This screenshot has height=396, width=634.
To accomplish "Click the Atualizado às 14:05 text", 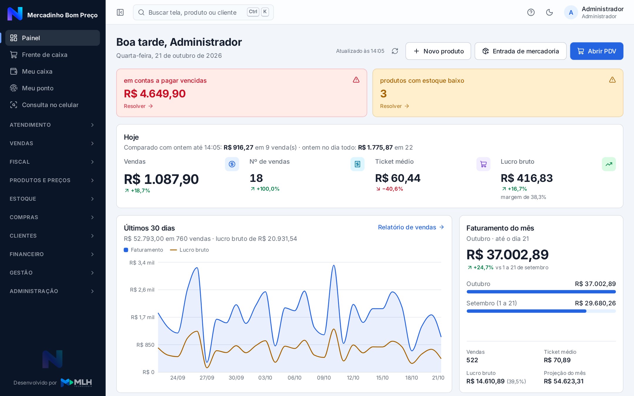I will pyautogui.click(x=360, y=51).
